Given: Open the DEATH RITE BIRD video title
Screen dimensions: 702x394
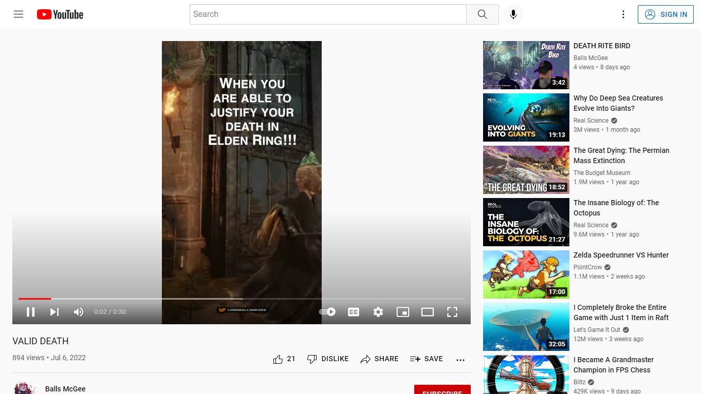Looking at the screenshot, I should click(602, 46).
